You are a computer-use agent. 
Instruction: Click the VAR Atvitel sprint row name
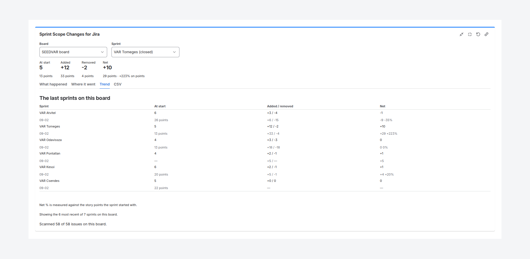coord(48,113)
